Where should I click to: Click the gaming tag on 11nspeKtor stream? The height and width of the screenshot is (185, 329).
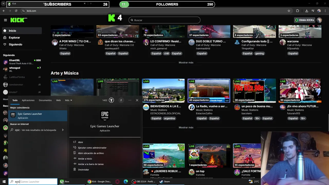pyautogui.click(x=259, y=53)
